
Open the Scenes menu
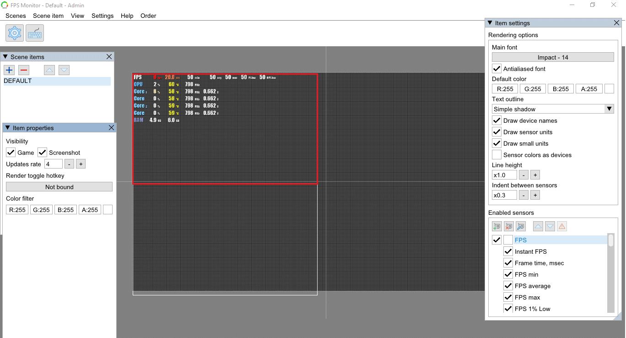click(16, 16)
